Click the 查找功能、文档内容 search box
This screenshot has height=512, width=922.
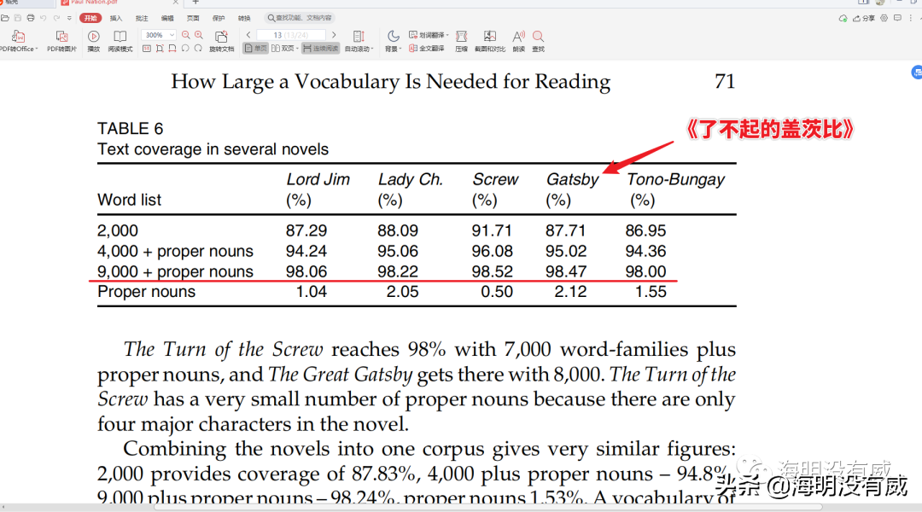point(301,18)
